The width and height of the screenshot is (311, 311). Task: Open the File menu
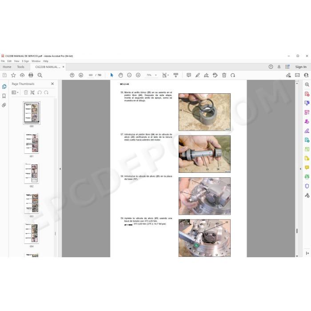click(x=3, y=61)
